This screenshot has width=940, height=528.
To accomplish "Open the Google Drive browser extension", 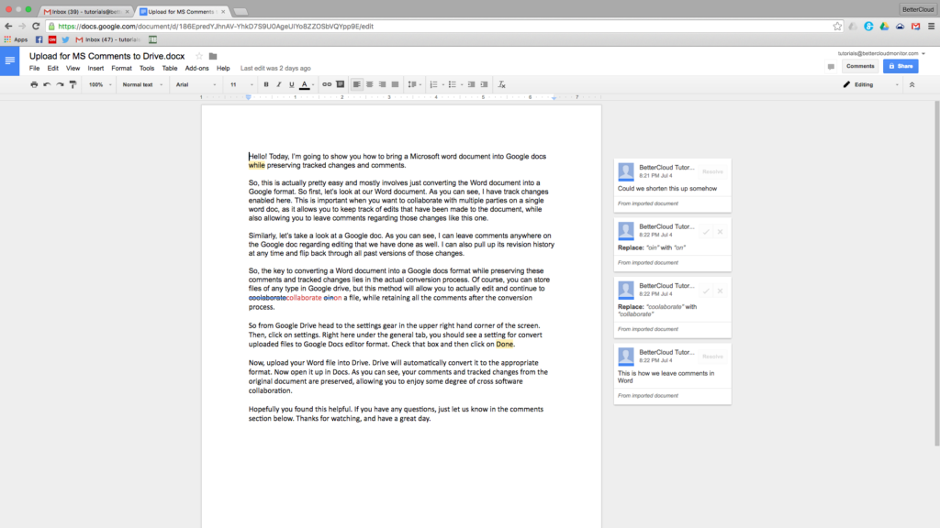I will [x=884, y=27].
